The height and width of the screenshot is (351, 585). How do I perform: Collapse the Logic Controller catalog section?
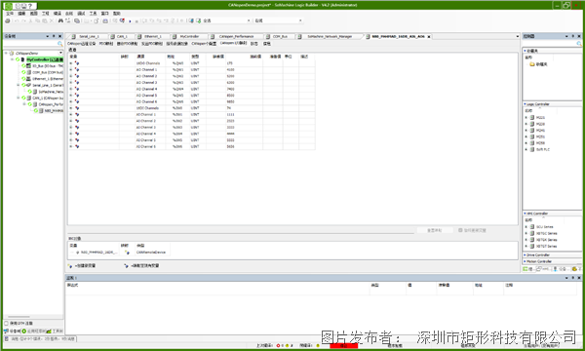tap(525, 104)
